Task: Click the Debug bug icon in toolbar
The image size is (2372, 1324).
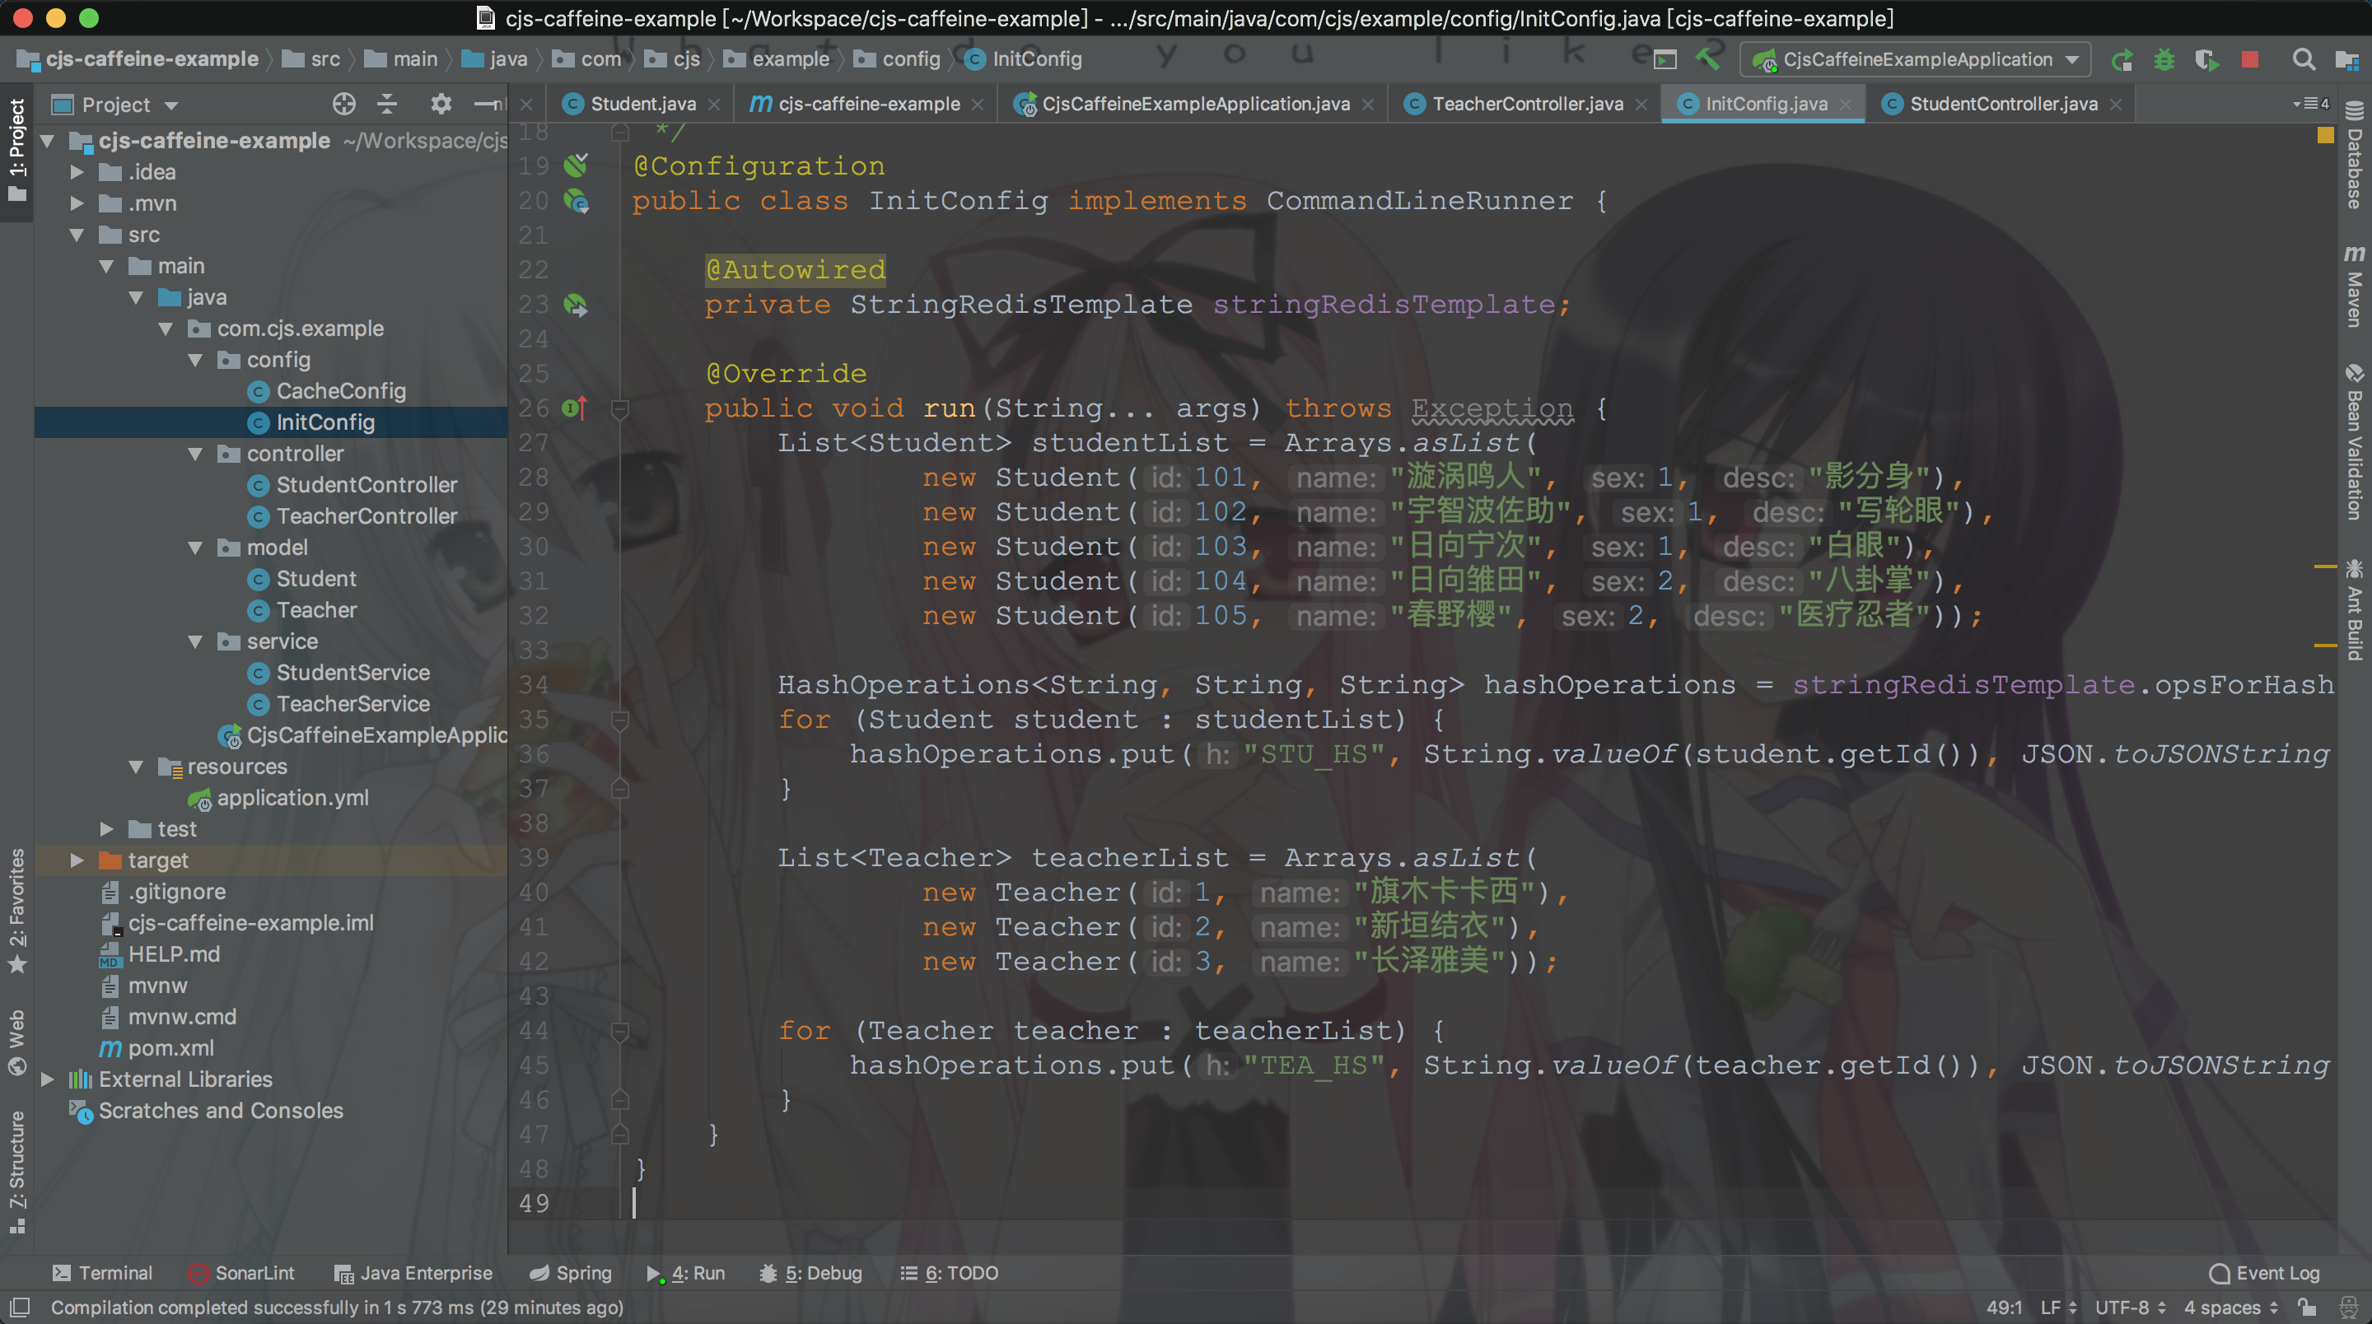Action: coord(2164,60)
